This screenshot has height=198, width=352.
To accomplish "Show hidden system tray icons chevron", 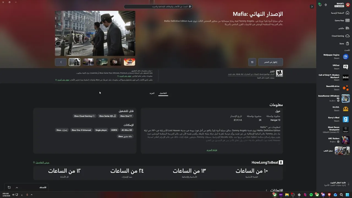I will pos(32,195).
